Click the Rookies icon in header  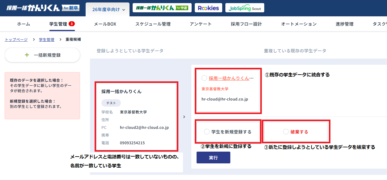coord(208,7)
